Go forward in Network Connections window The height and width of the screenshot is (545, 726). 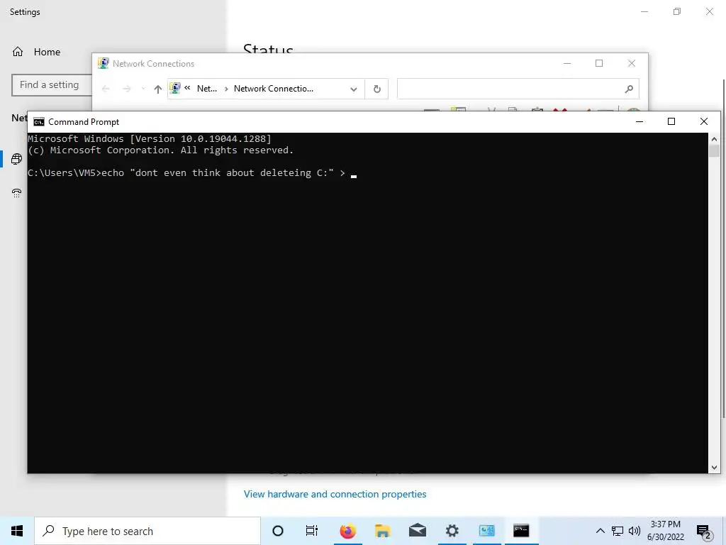127,89
